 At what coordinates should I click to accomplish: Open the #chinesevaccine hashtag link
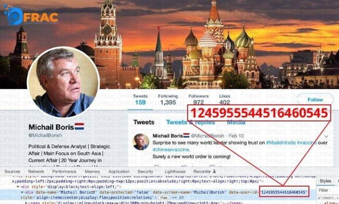coord(170,150)
